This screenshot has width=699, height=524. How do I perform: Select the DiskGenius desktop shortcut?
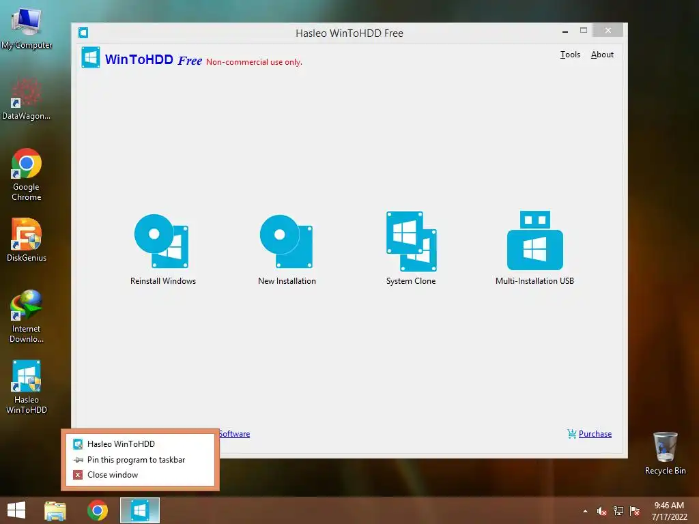click(27, 239)
